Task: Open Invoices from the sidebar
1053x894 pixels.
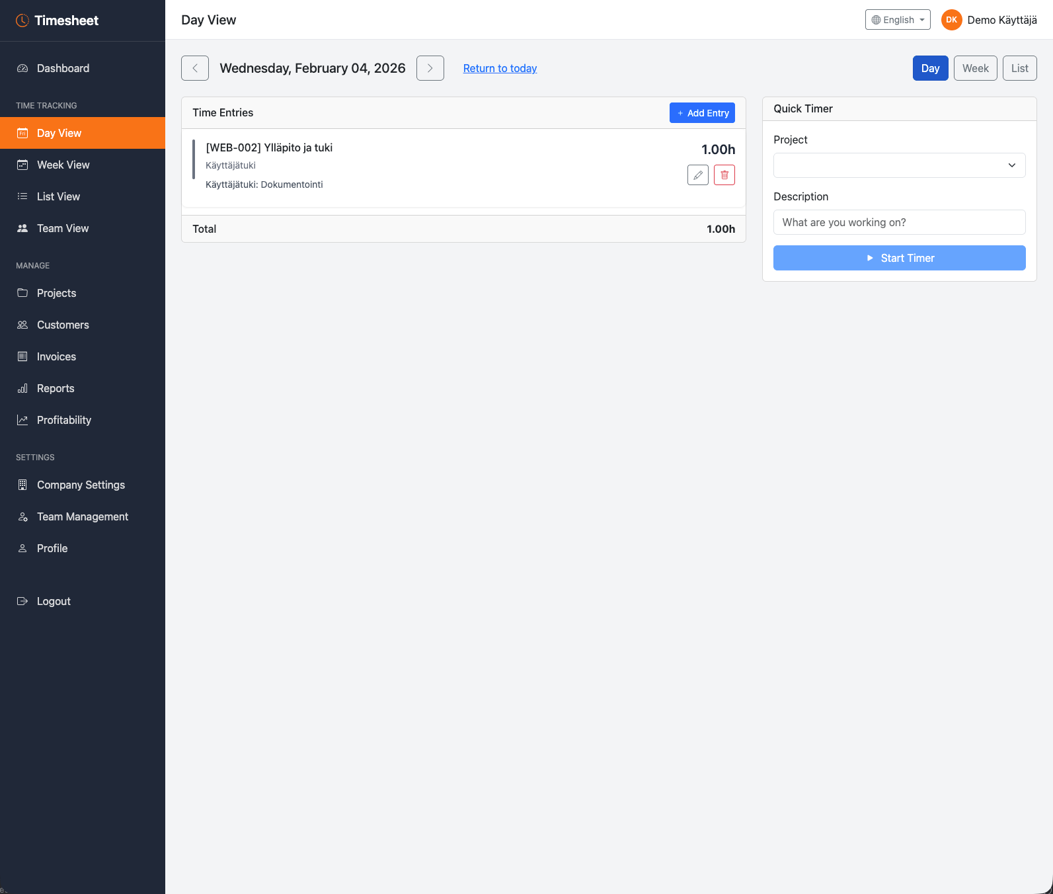Action: (x=56, y=356)
